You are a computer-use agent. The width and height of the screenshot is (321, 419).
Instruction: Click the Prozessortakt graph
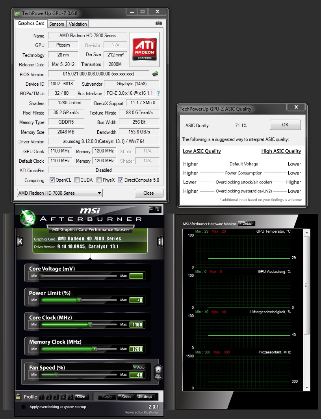pyautogui.click(x=243, y=372)
